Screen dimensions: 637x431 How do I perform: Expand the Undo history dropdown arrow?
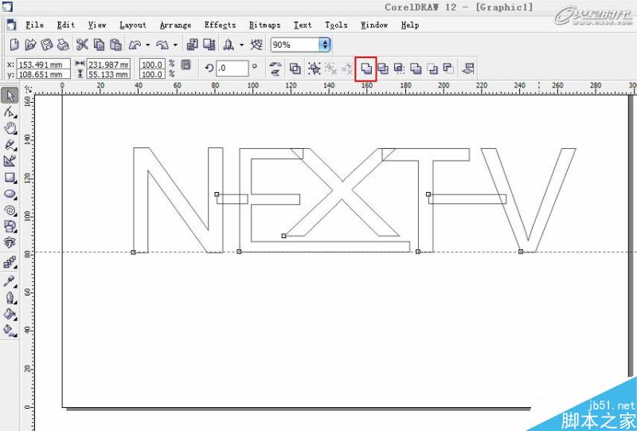(148, 45)
